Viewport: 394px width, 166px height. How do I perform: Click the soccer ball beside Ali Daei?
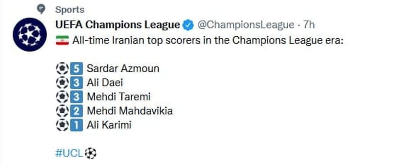coord(62,83)
